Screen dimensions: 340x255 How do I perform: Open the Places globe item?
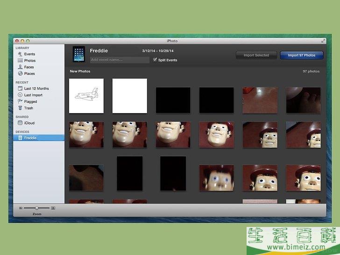pos(26,73)
